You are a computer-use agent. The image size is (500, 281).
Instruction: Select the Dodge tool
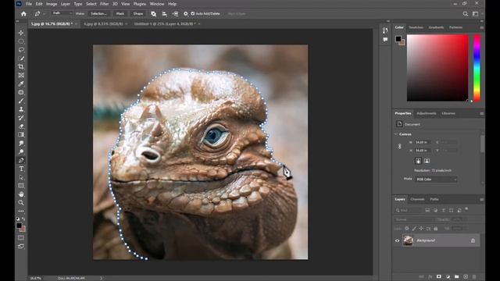pyautogui.click(x=21, y=151)
